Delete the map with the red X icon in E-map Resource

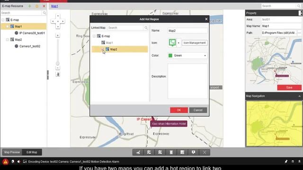[44, 6]
